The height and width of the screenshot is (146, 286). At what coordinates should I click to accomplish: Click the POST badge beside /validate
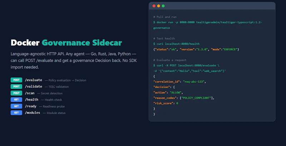pos(16,87)
